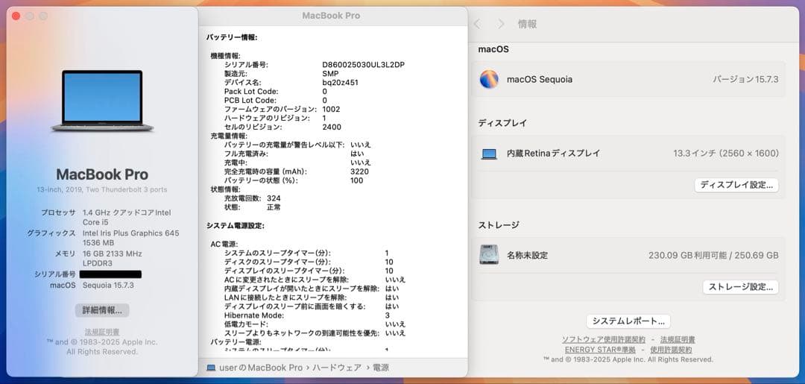Click 名称未設定 volume name

[527, 255]
